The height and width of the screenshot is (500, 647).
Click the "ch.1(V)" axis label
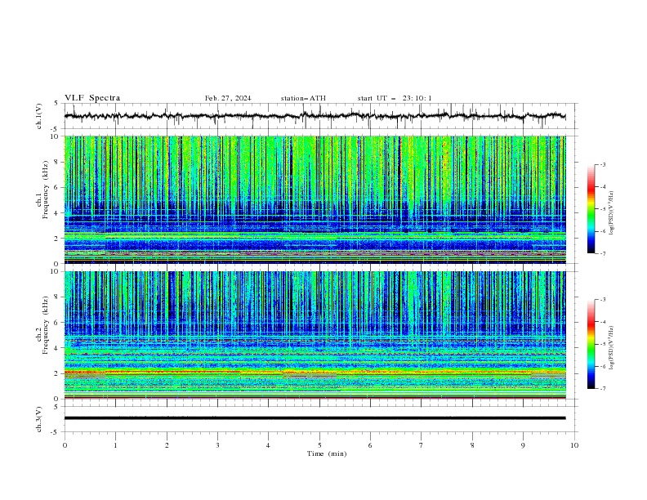[x=39, y=116]
